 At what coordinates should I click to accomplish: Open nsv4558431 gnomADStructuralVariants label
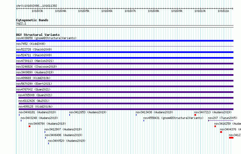(173, 118)
